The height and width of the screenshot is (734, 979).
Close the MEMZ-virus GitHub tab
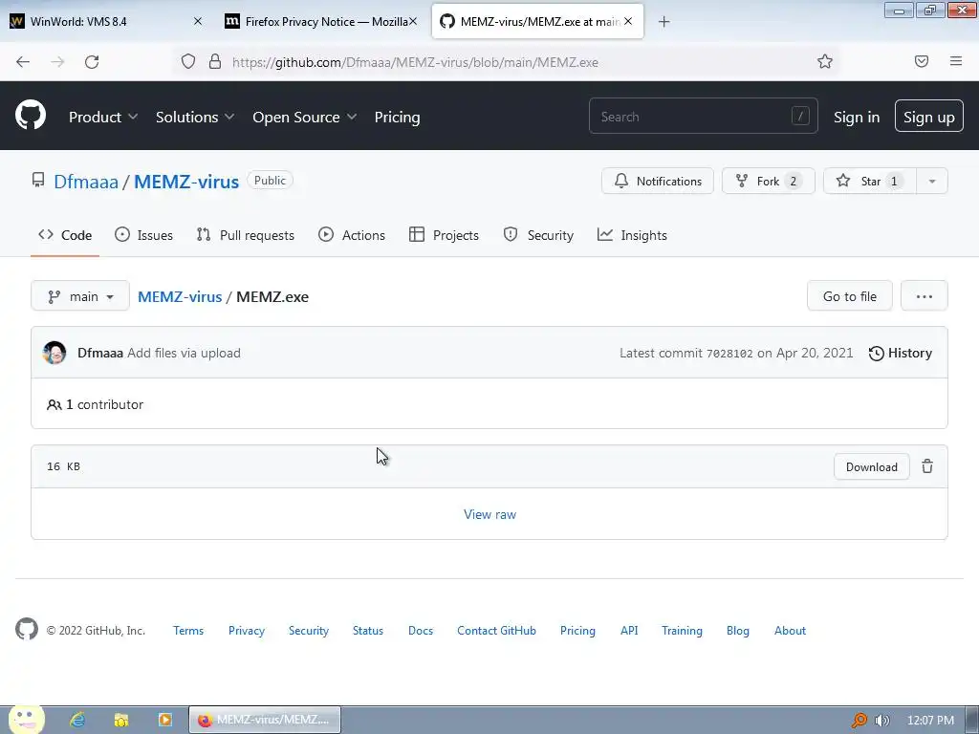tap(628, 21)
